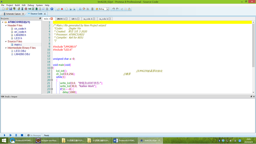Go to the Home Page via house icon
This screenshot has height=144, width=256.
19,9
